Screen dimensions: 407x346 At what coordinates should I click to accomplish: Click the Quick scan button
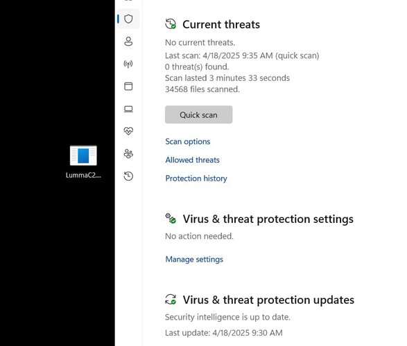click(198, 114)
